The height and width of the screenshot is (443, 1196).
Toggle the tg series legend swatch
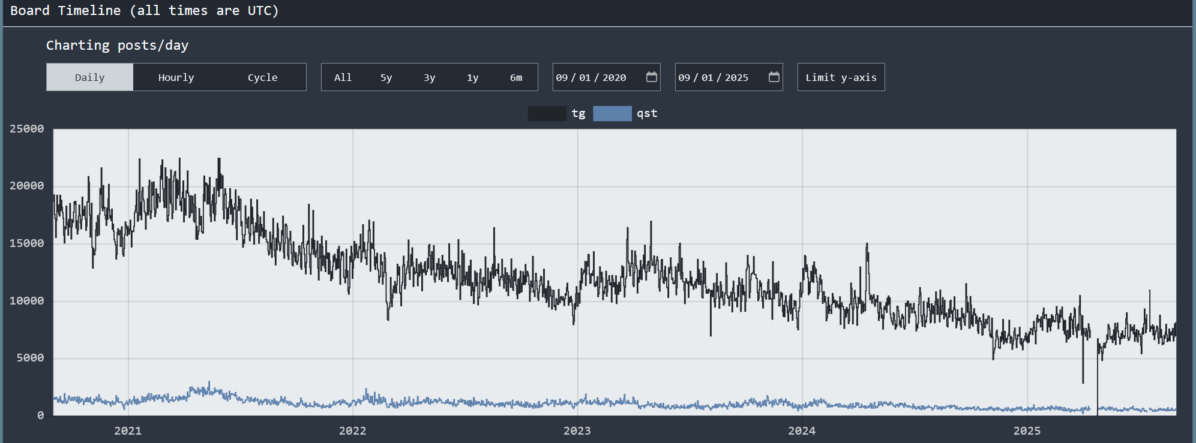click(547, 113)
